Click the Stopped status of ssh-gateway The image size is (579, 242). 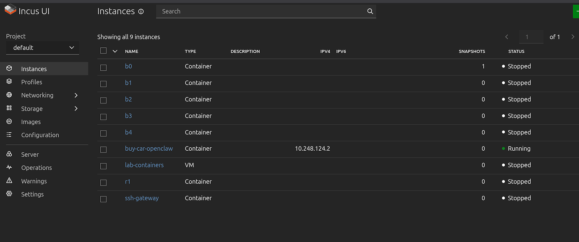[519, 198]
